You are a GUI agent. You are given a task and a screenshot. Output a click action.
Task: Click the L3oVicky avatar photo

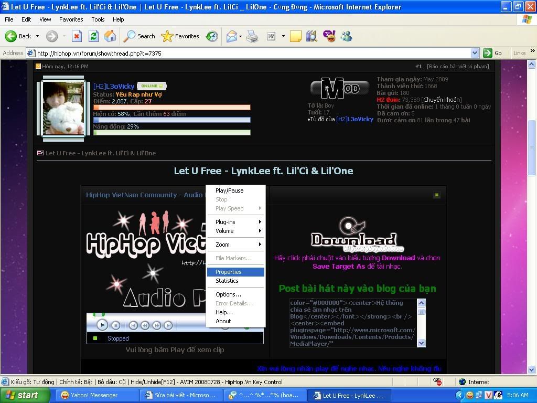(x=63, y=108)
